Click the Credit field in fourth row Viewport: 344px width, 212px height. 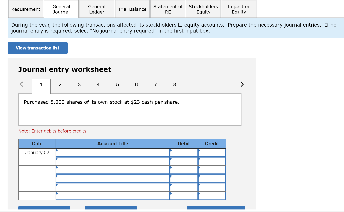tap(212, 179)
